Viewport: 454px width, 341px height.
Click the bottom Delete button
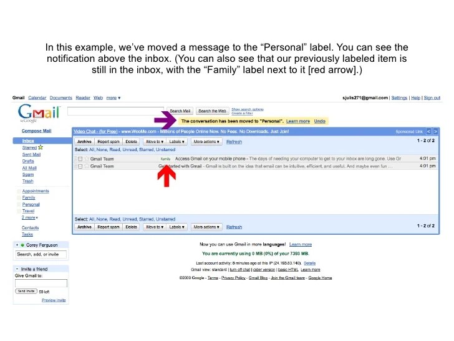pos(131,227)
